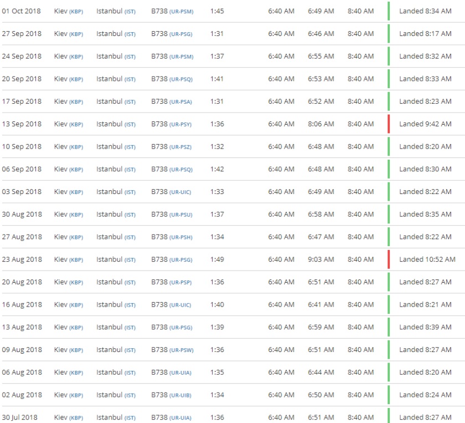
Task: Open UR-PSM aircraft link for 01 Oct 2018
Action: click(181, 12)
